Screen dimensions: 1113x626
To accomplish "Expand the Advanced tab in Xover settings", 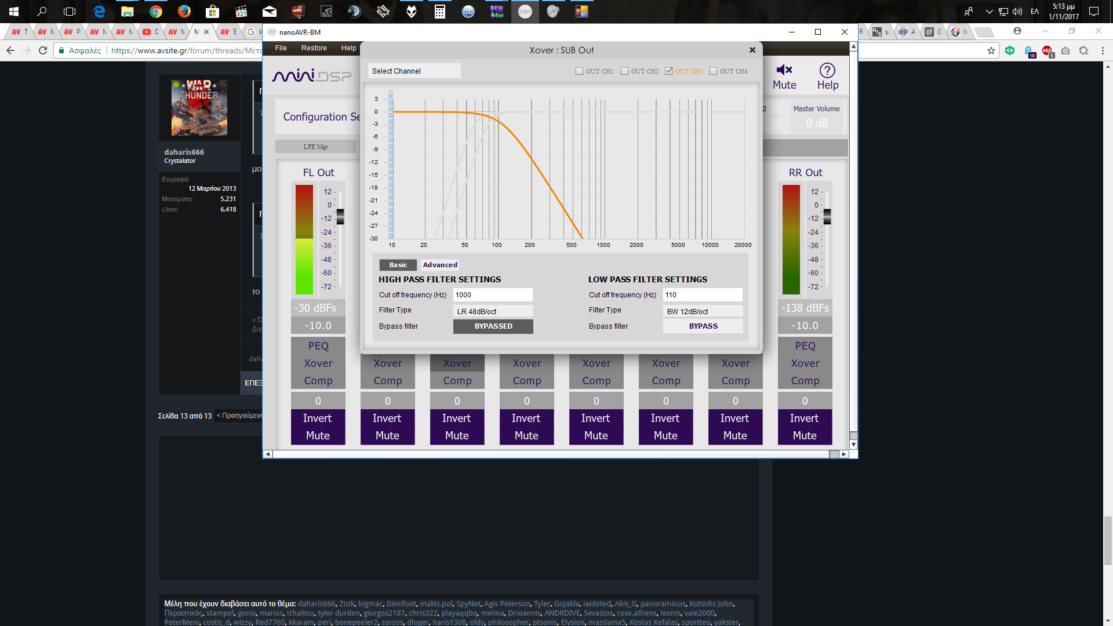I will tap(441, 264).
